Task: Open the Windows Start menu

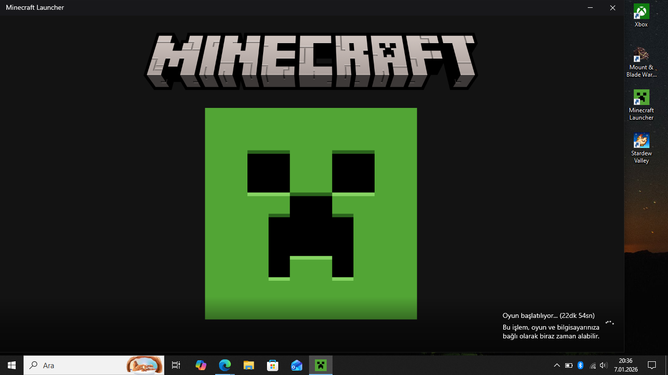Action: pos(12,365)
